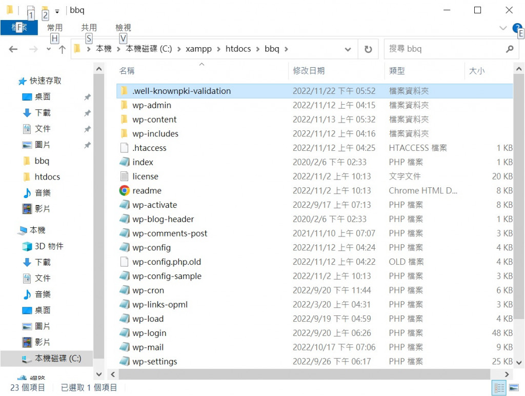Screen dimensions: 525x396
Task: Select the wp-settings file
Action: (154, 362)
